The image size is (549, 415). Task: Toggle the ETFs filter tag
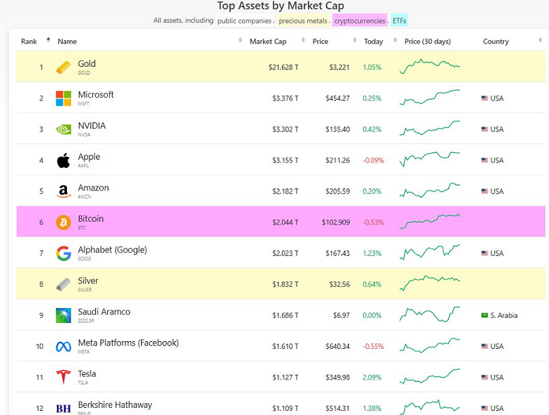[x=400, y=20]
